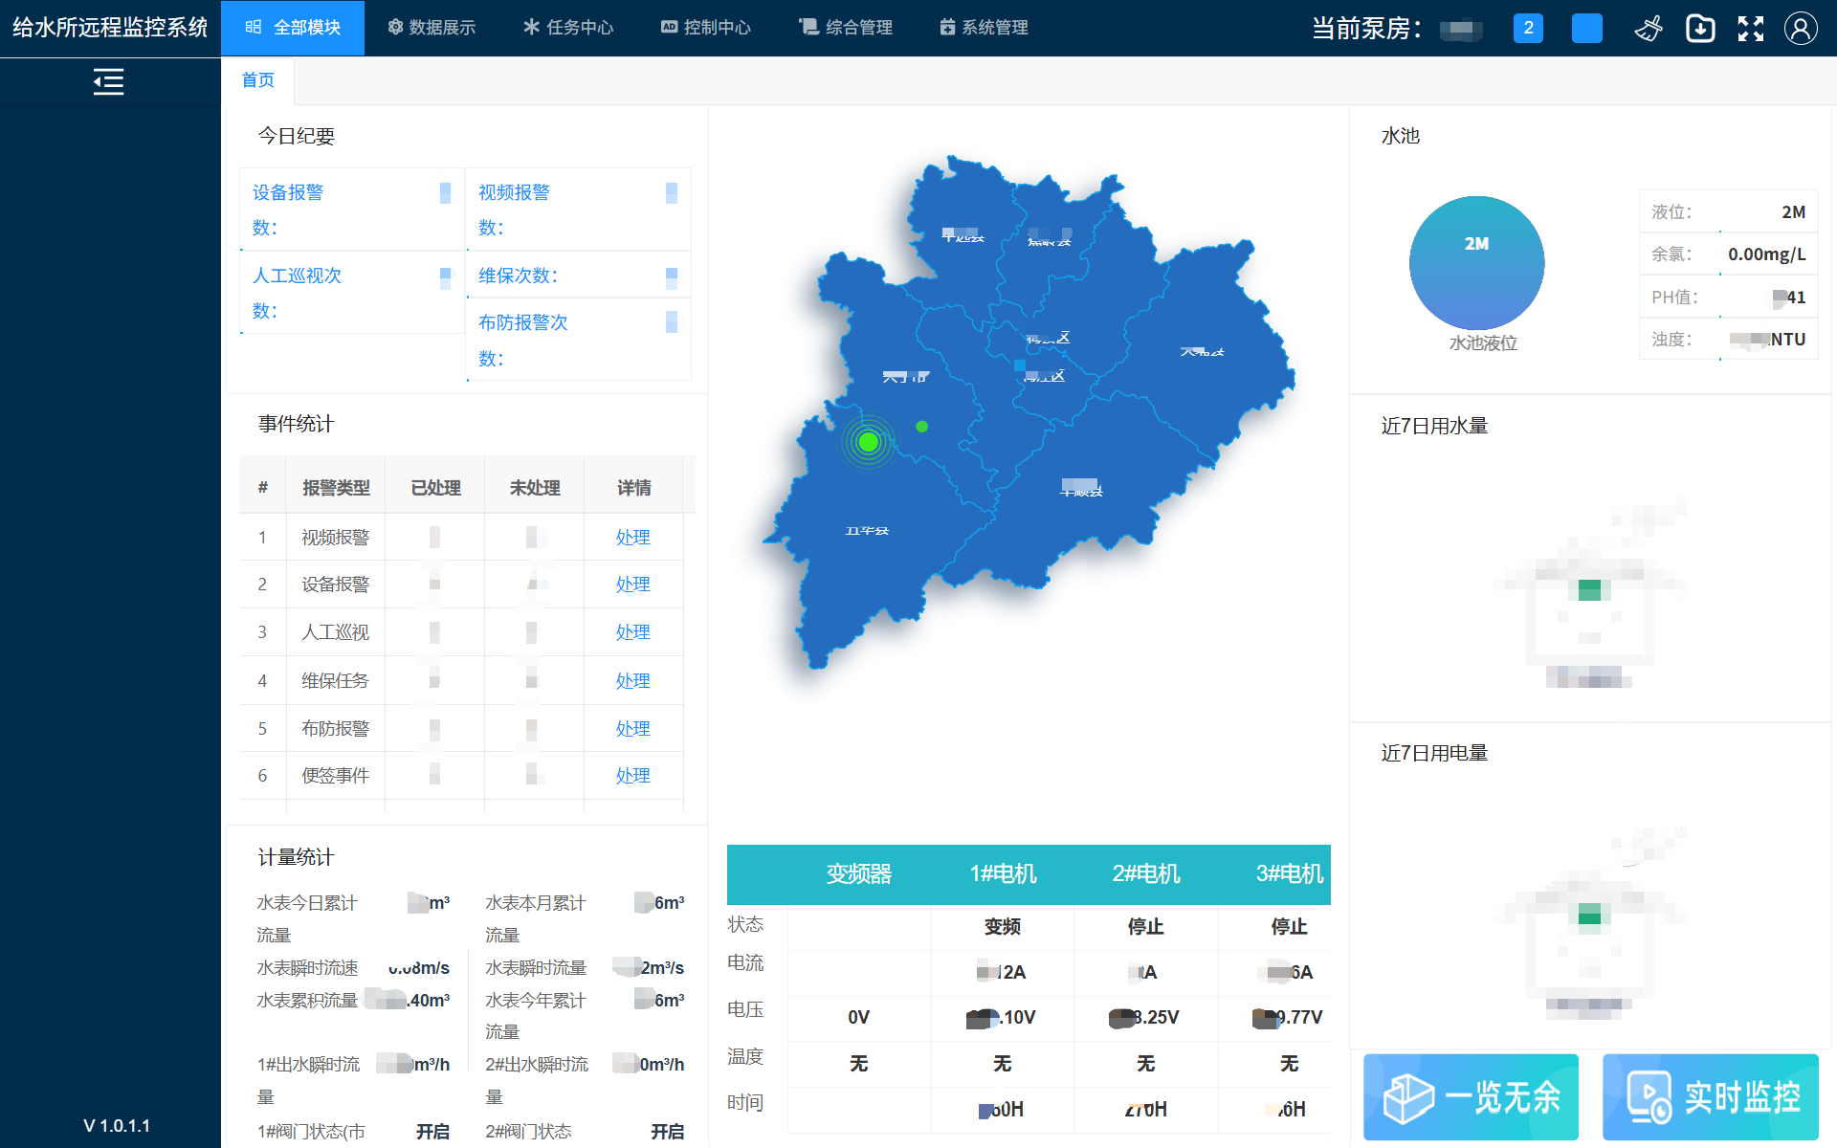Open the user profile avatar icon
This screenshot has height=1148, width=1837.
click(1800, 29)
